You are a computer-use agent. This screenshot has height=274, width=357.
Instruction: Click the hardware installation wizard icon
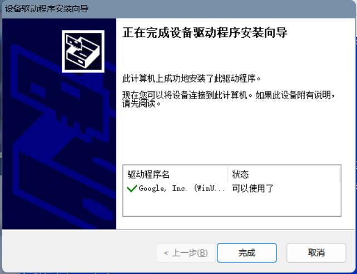point(83,52)
